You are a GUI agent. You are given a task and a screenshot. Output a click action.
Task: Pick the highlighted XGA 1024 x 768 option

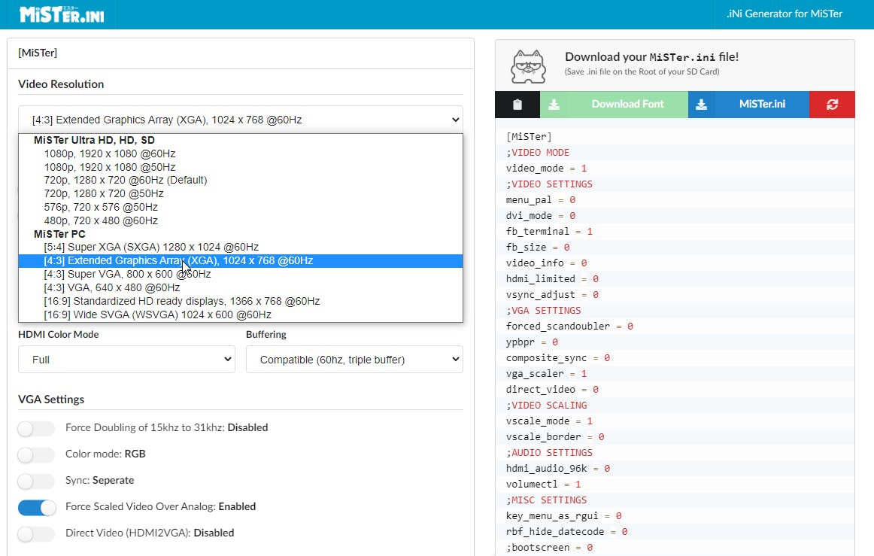click(x=241, y=260)
